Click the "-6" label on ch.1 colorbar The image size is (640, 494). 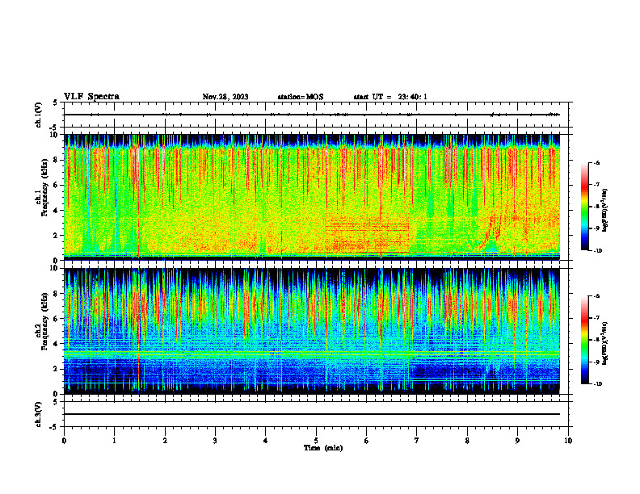coord(596,162)
